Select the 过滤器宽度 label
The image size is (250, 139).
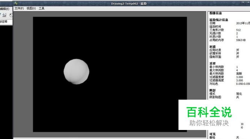point(217,77)
